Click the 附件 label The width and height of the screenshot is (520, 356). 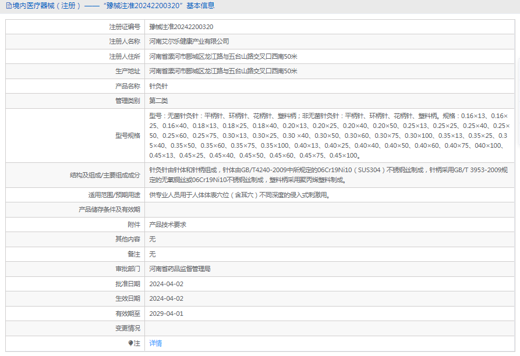tap(134, 225)
